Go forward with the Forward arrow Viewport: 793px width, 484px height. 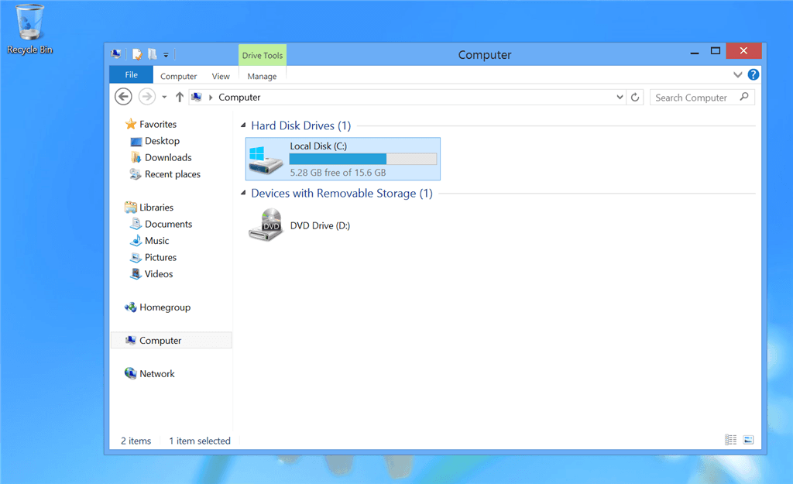147,97
